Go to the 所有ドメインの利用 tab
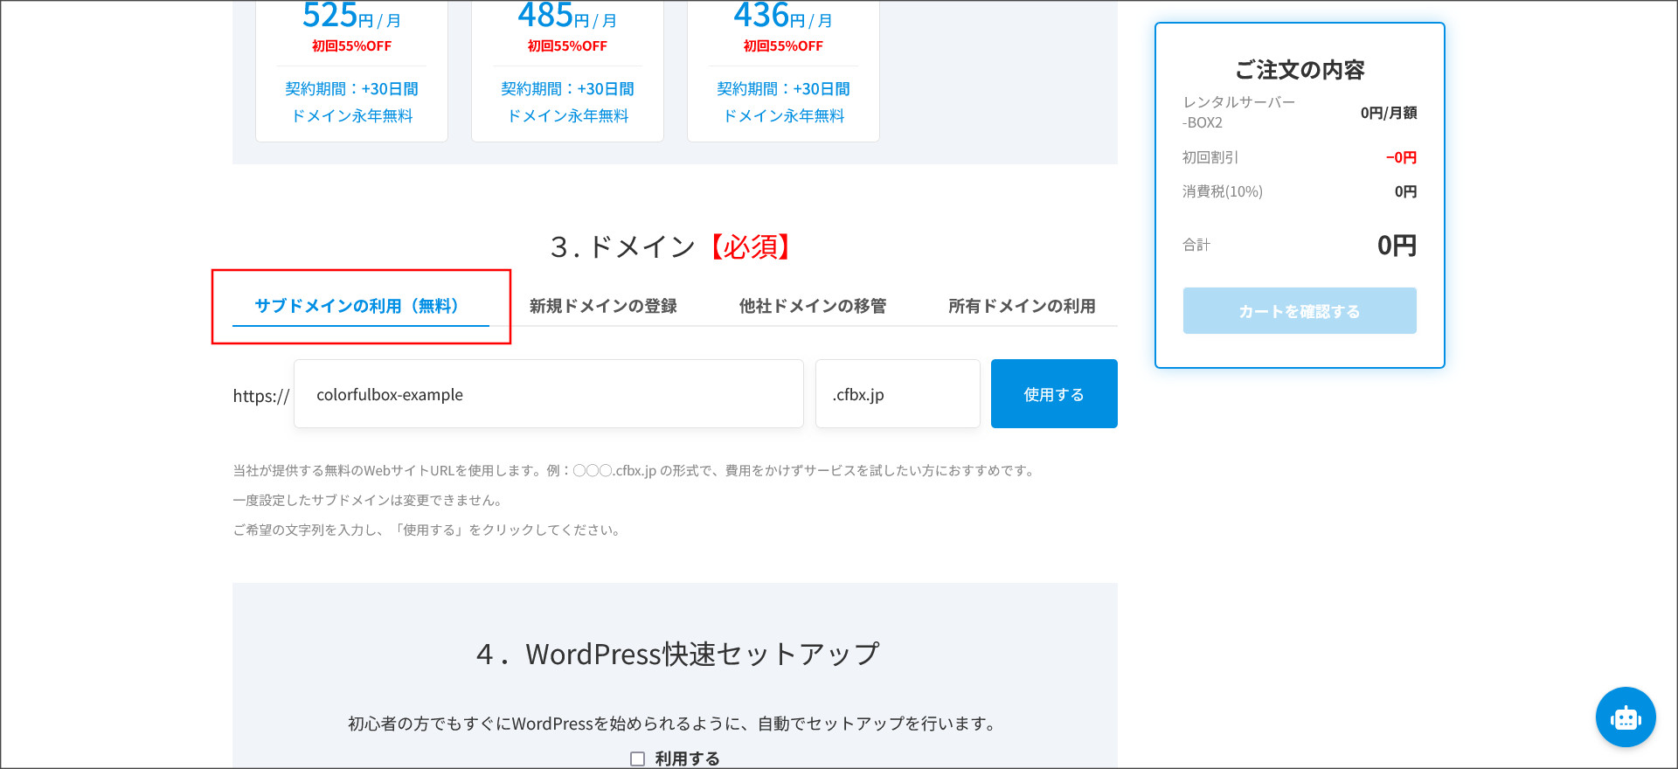The width and height of the screenshot is (1678, 769). coord(1021,306)
